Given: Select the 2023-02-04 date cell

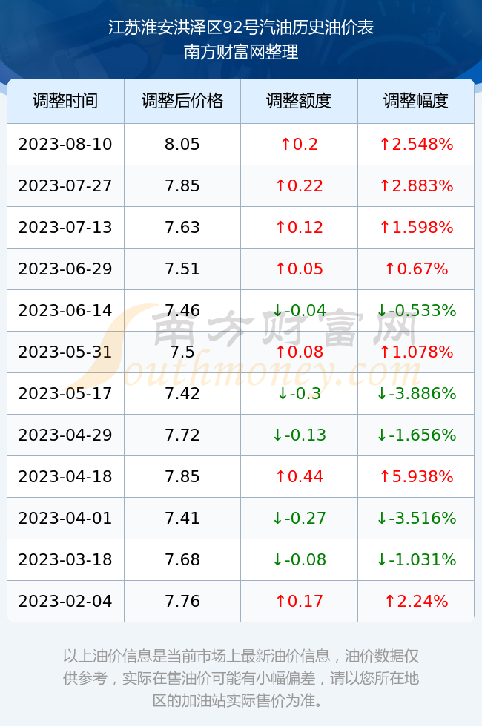Looking at the screenshot, I should 65,601.
